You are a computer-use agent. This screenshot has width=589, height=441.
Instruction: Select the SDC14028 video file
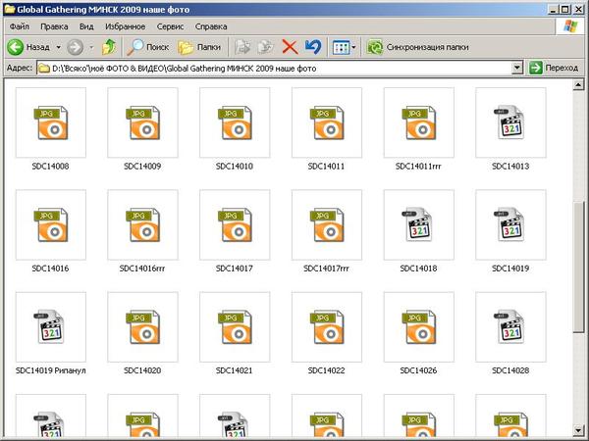510,334
